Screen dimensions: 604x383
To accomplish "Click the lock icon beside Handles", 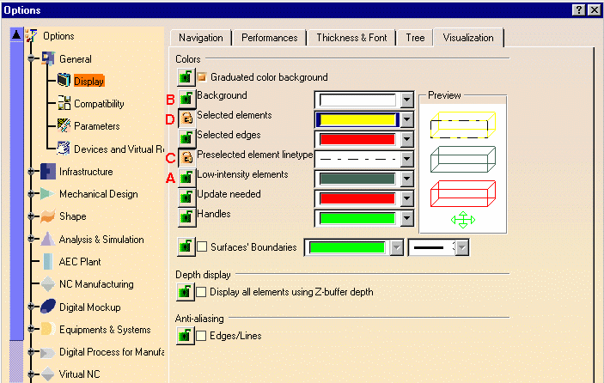I will 186,217.
